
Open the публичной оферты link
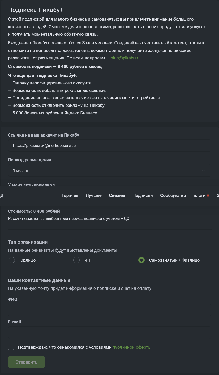click(132, 347)
